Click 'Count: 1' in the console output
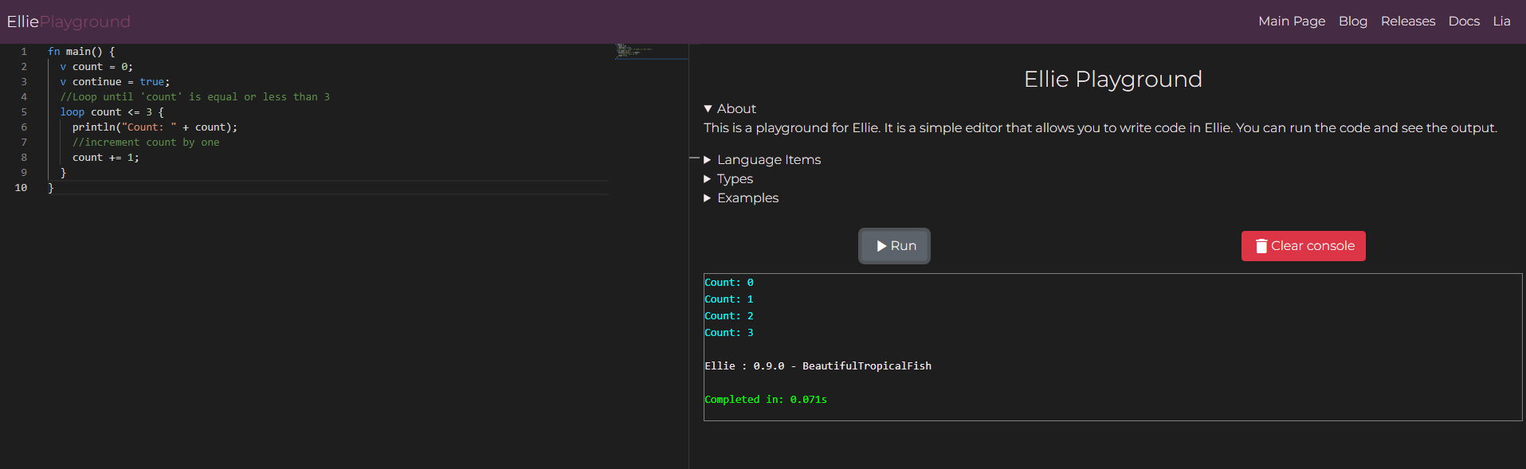This screenshot has width=1526, height=469. pos(729,299)
